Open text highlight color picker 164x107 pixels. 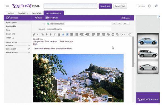pyautogui.click(x=67, y=34)
